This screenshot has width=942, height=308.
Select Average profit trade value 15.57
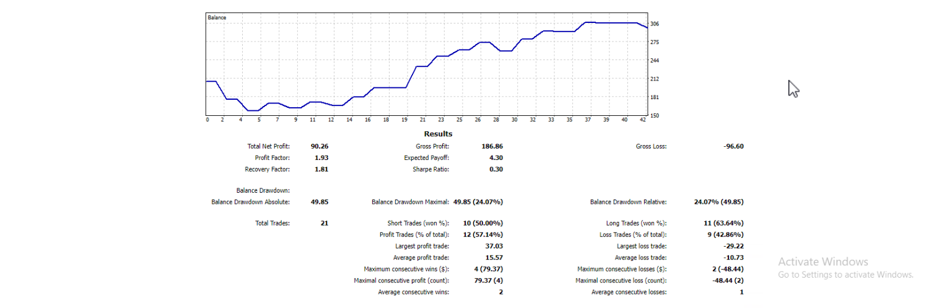(x=494, y=258)
